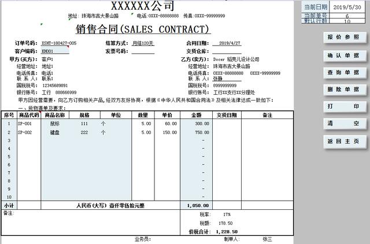Click the 确认单据 button
Viewport: 370px width, 244px height.
click(x=345, y=56)
